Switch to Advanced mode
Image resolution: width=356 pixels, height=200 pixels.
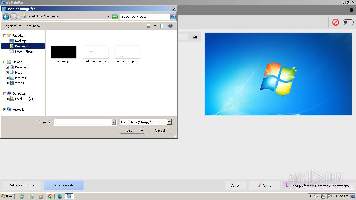pyautogui.click(x=22, y=185)
